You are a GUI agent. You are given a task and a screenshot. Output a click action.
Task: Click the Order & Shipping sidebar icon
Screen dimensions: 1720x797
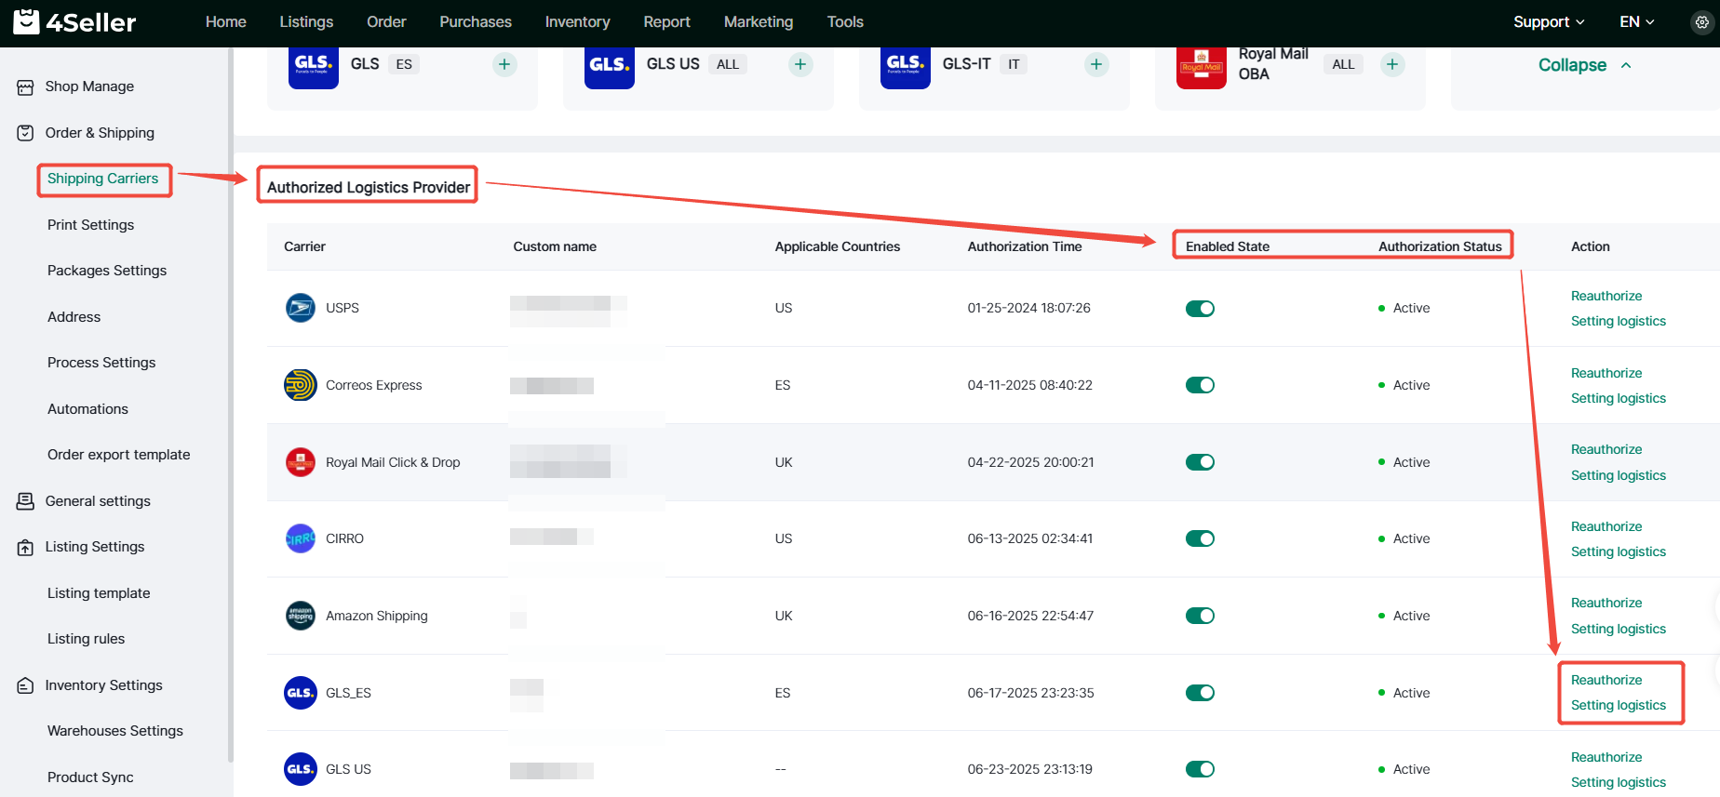pos(25,133)
